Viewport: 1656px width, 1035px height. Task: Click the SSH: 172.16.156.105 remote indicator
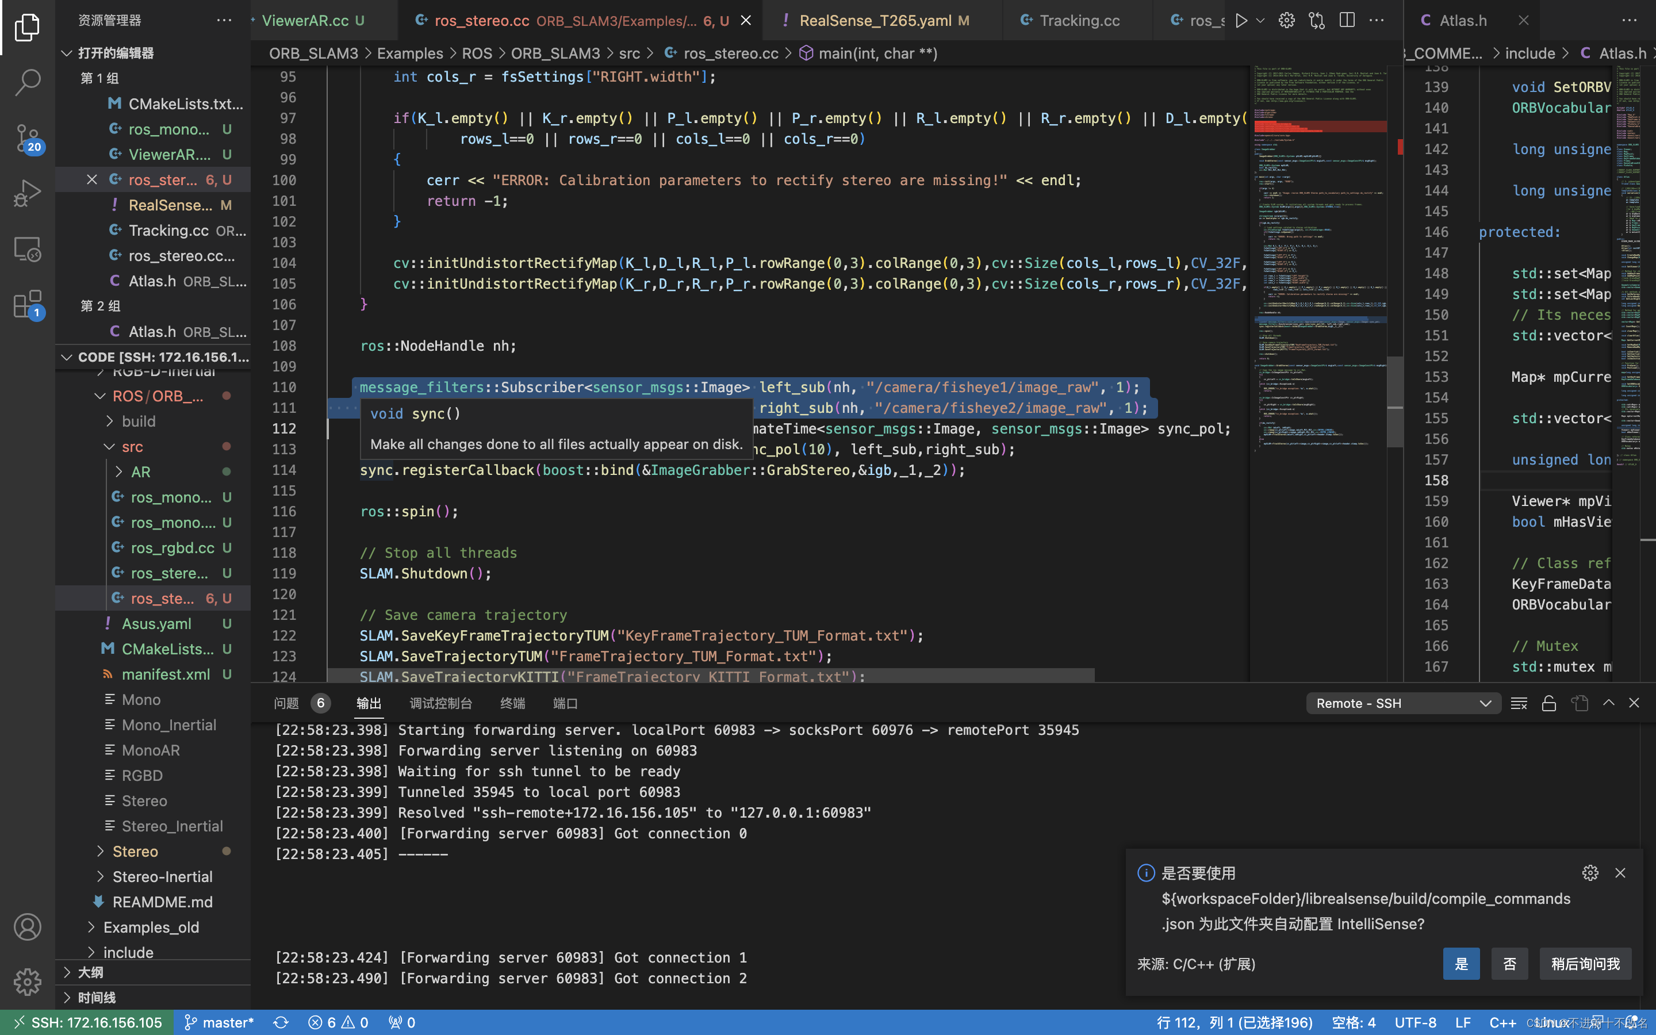point(87,1022)
